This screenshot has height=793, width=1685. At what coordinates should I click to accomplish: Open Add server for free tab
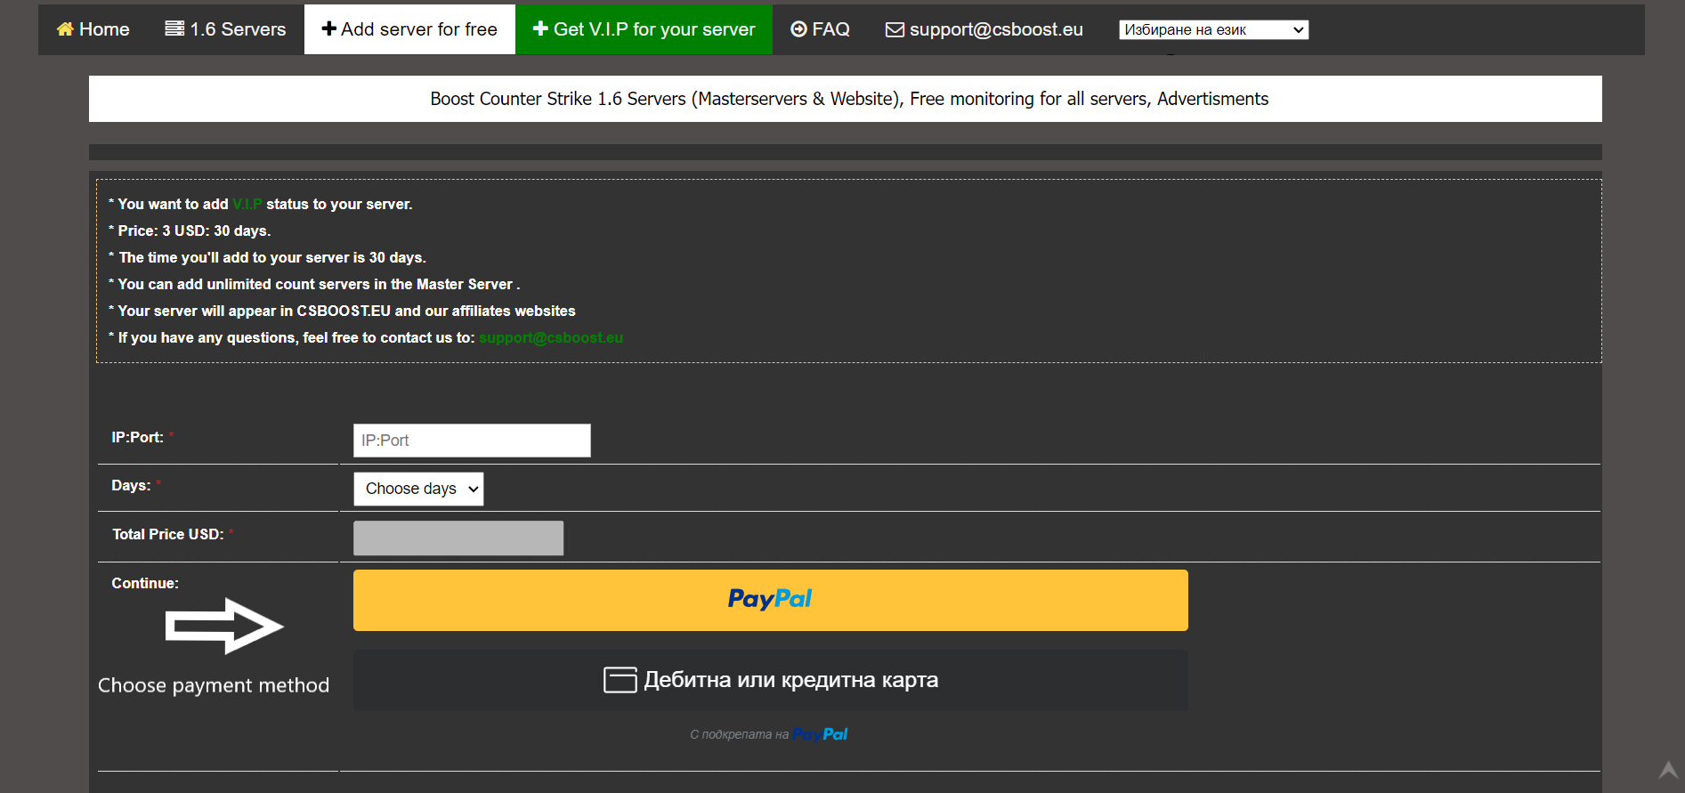(409, 29)
